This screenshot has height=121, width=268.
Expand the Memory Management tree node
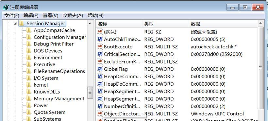(23, 99)
